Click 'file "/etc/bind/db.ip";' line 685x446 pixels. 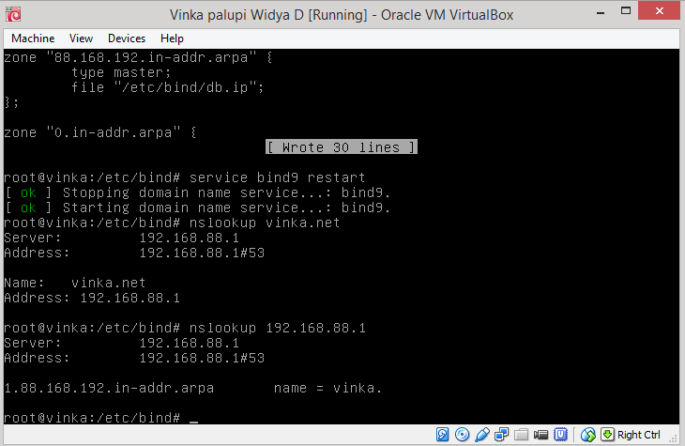[168, 87]
